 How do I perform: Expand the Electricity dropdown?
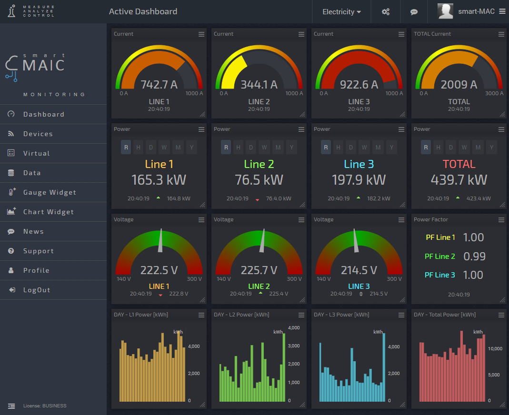click(x=341, y=12)
